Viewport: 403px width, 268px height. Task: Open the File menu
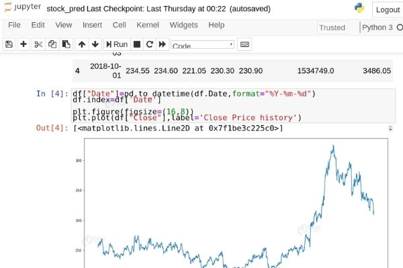pyautogui.click(x=14, y=25)
